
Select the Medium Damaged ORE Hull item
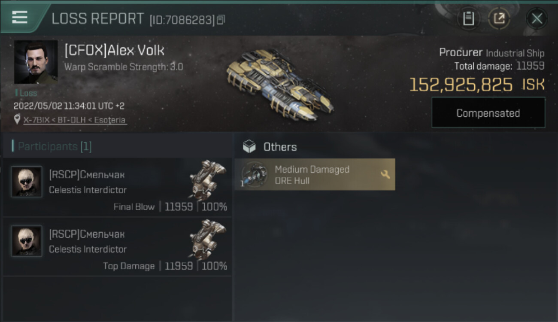pos(315,174)
